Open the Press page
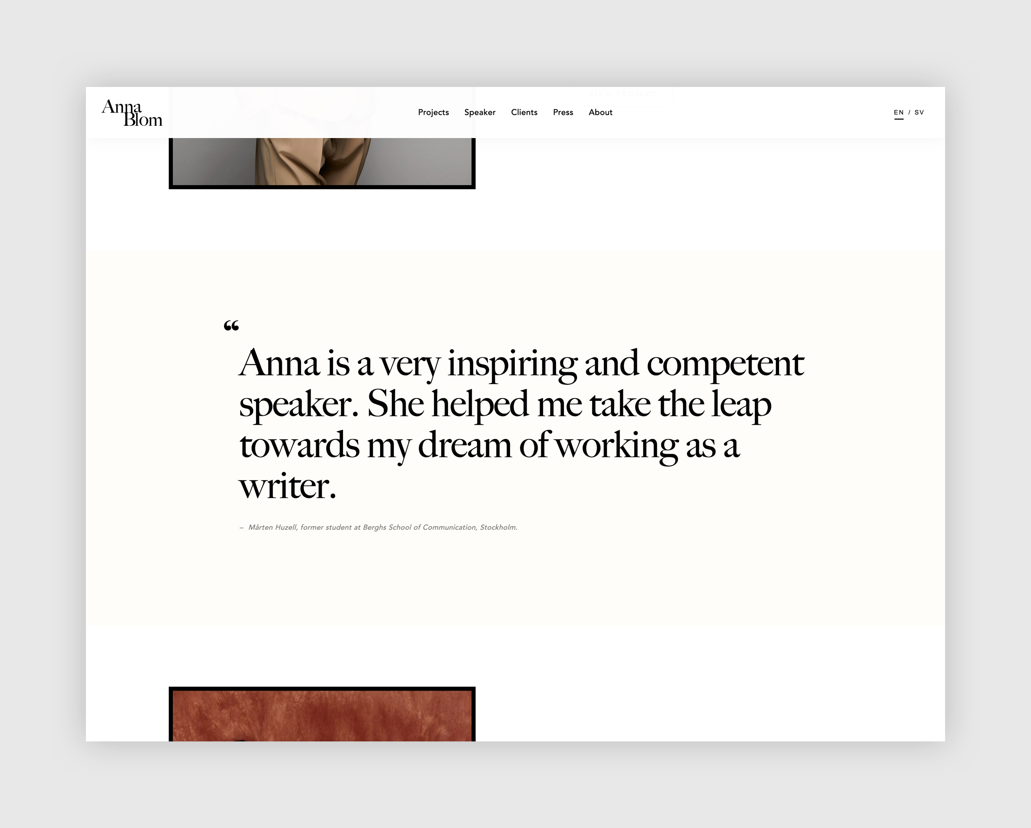 (x=563, y=112)
